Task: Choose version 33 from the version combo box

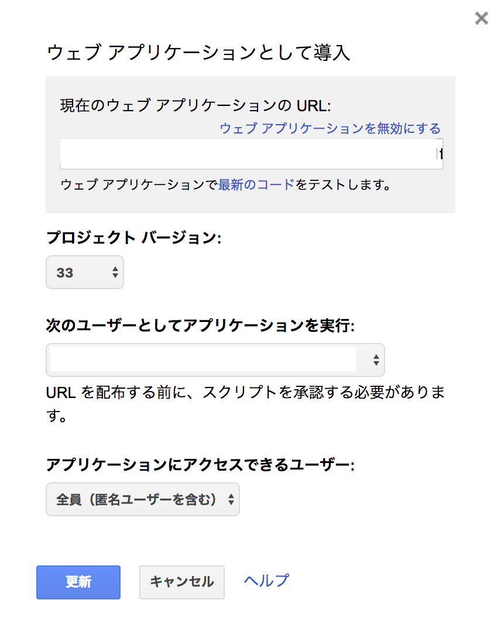Action: (x=84, y=272)
